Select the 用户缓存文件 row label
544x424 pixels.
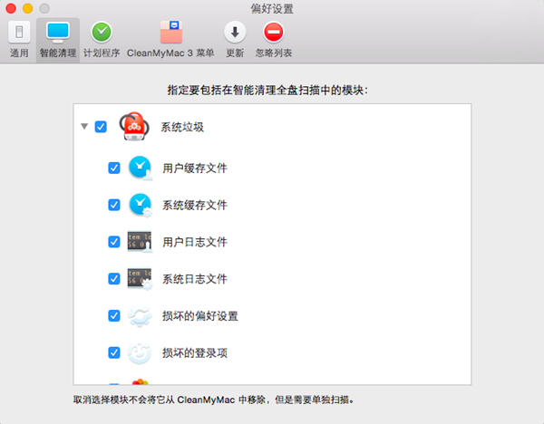(195, 169)
